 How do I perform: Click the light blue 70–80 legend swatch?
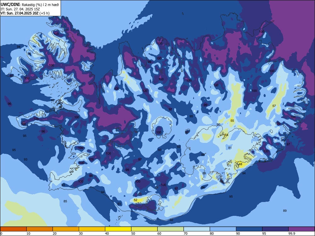197,229
